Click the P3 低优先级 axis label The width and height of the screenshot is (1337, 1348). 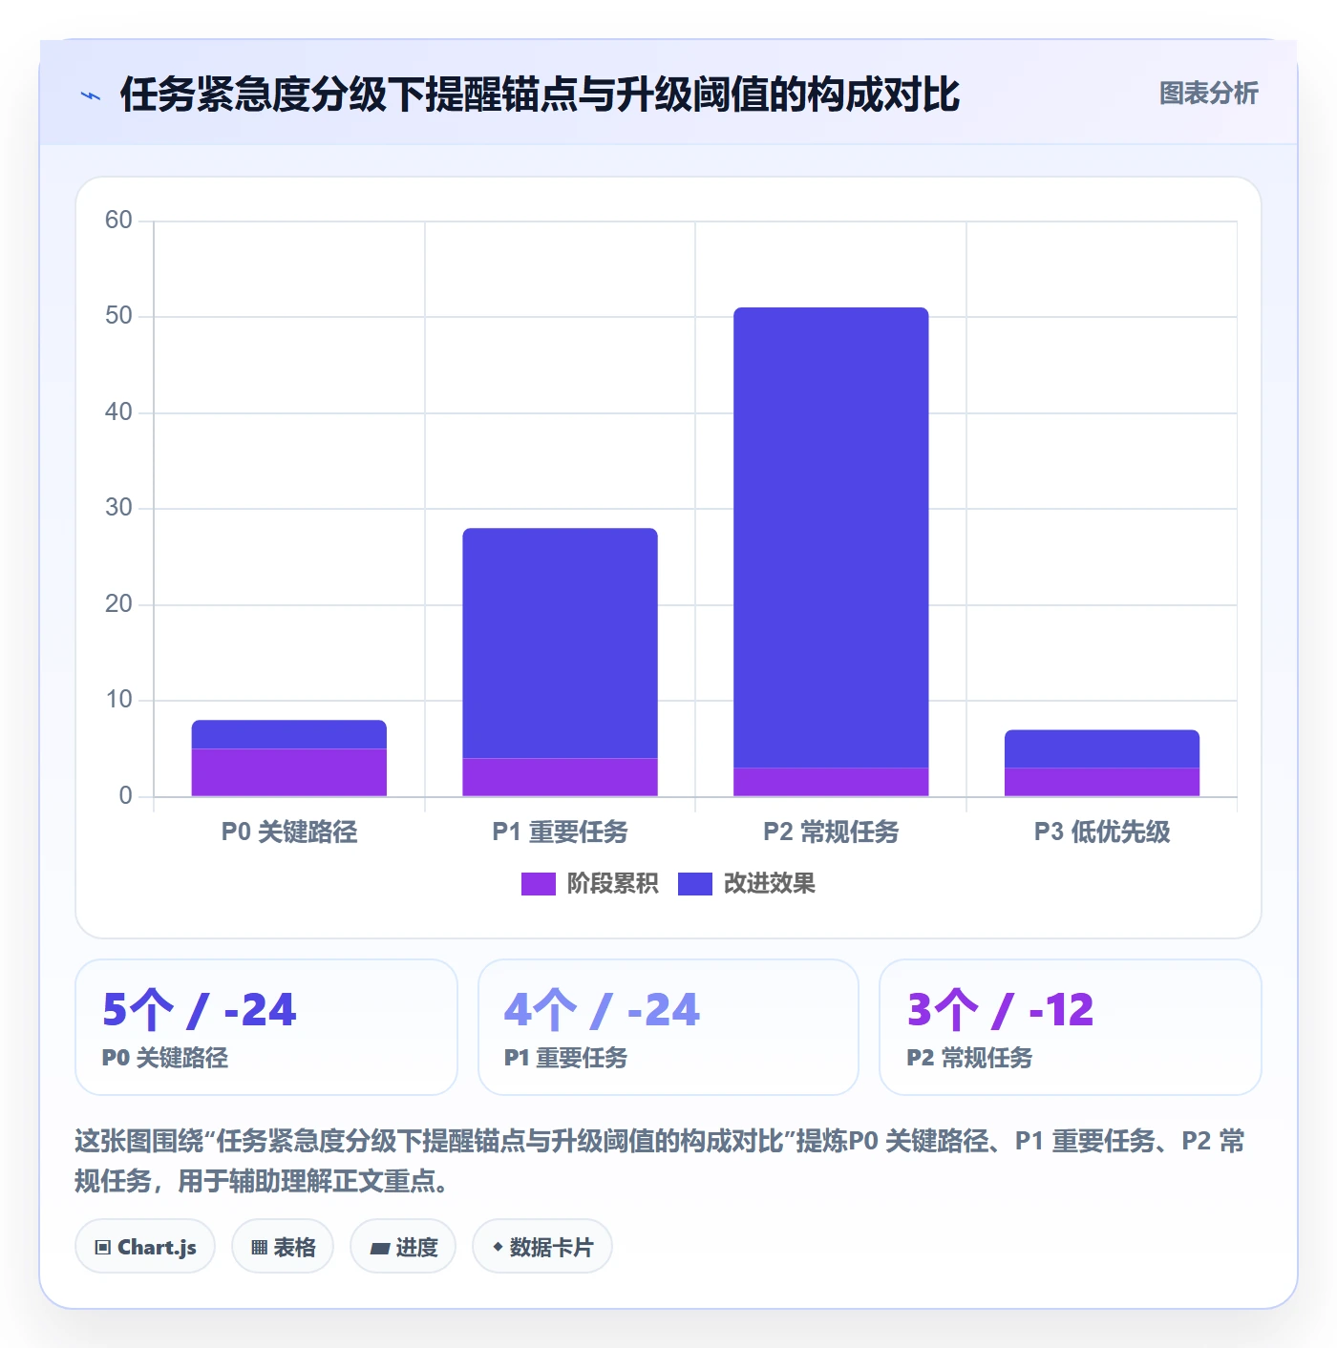(x=1102, y=832)
